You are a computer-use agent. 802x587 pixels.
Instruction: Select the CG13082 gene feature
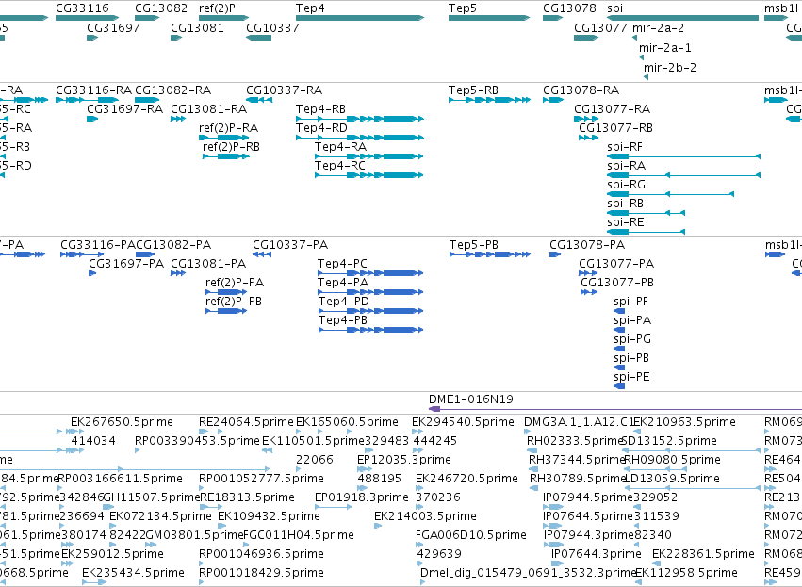tap(147, 18)
